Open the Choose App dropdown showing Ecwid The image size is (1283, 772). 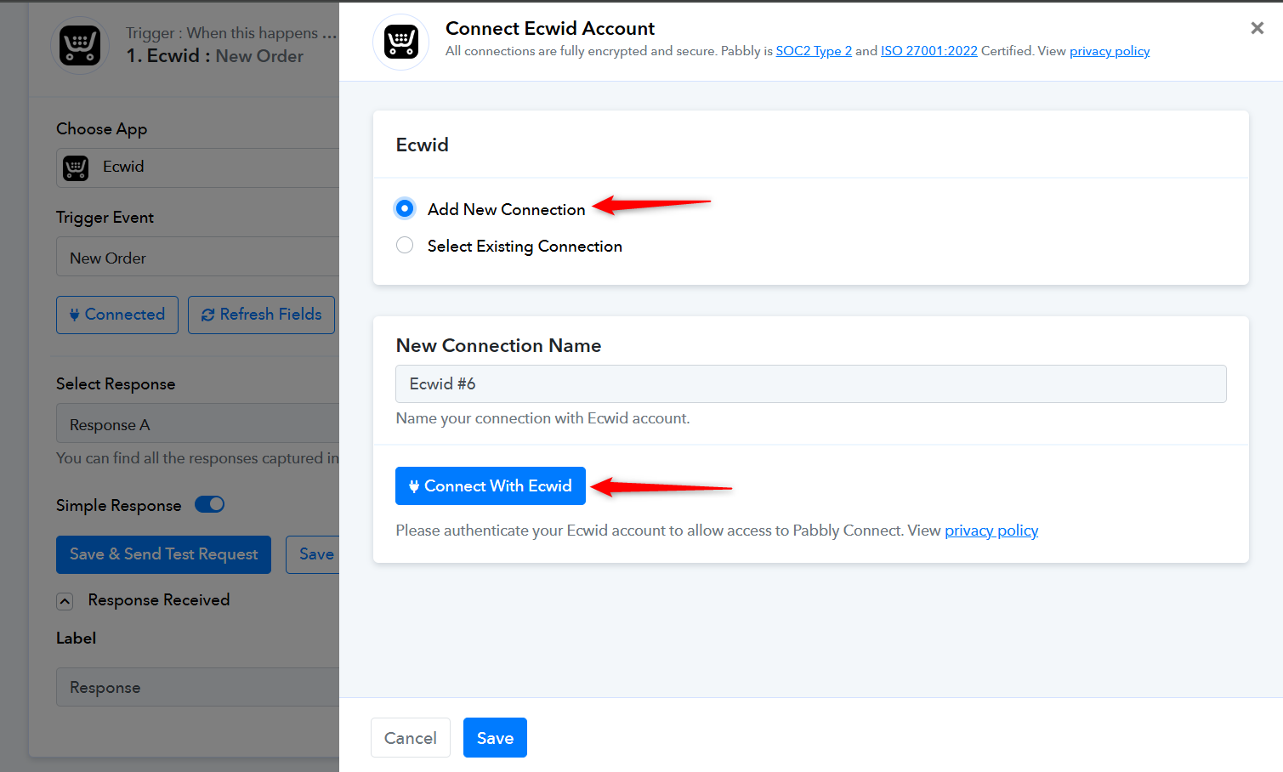197,167
